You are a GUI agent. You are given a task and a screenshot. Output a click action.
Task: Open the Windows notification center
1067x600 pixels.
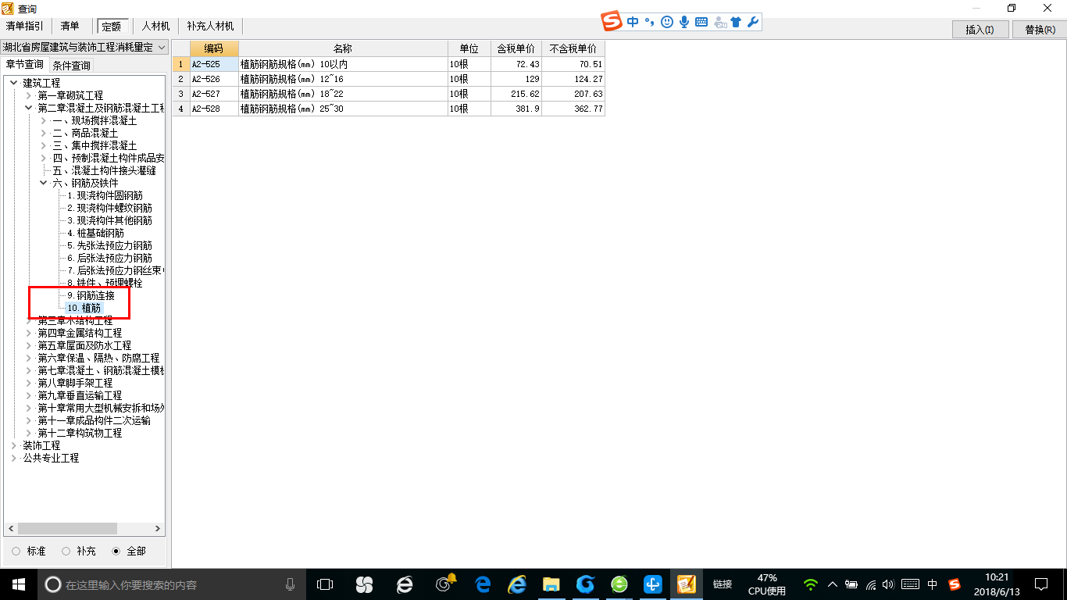point(1041,584)
